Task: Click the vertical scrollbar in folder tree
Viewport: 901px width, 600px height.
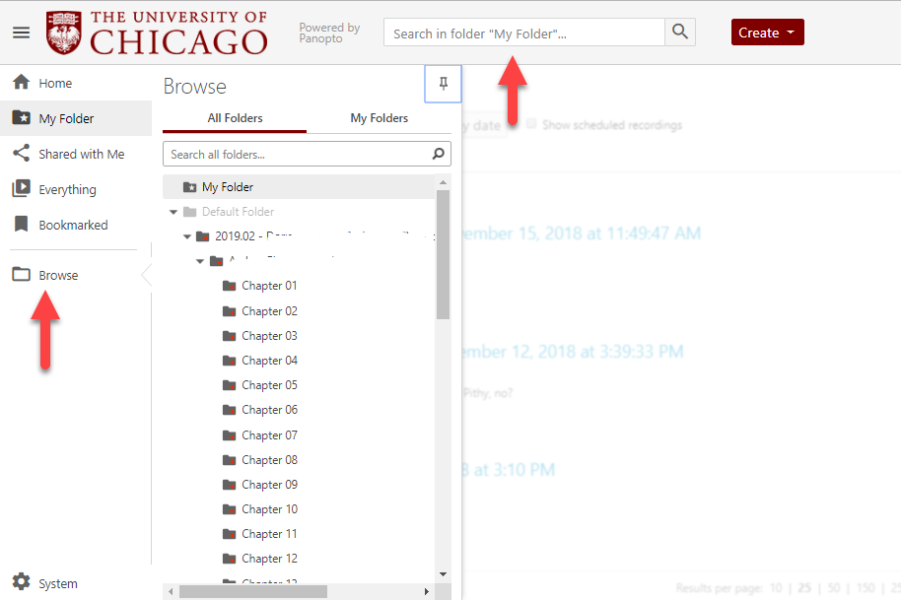Action: click(x=443, y=256)
